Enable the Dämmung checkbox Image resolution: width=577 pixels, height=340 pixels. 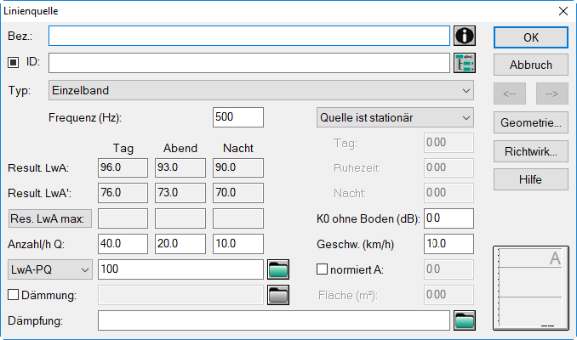point(14,294)
